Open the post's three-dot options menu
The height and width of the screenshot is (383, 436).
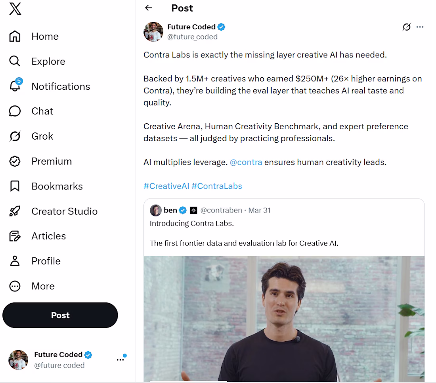click(420, 27)
